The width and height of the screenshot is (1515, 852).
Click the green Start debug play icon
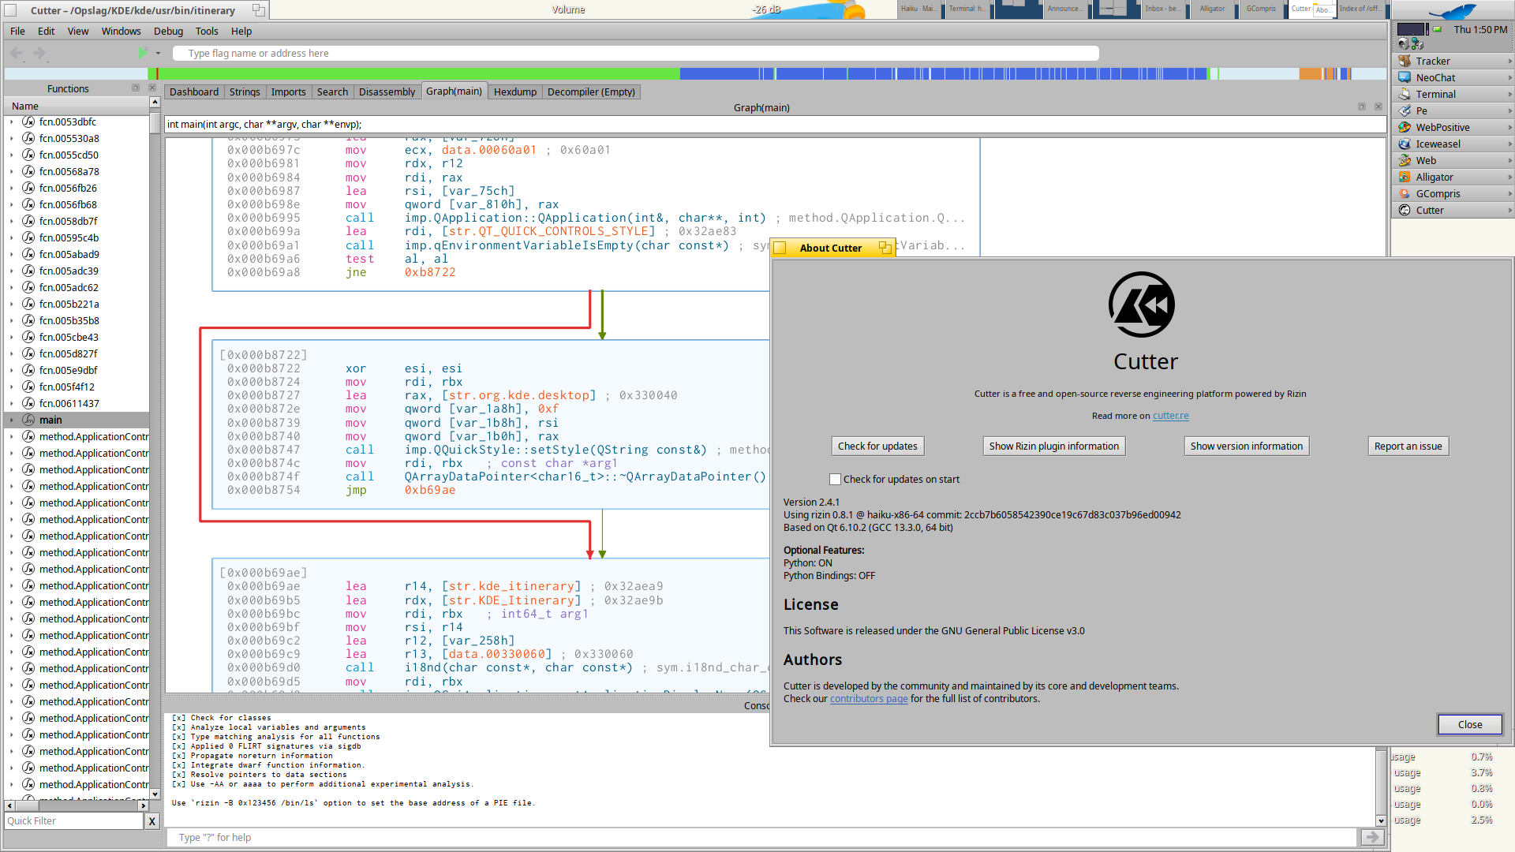[x=142, y=53]
